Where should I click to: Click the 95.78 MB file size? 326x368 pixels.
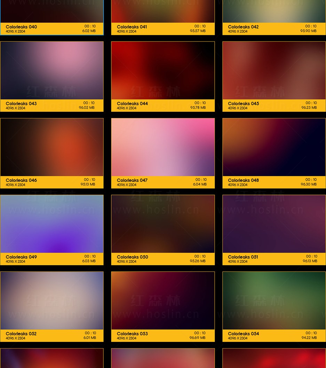click(198, 108)
